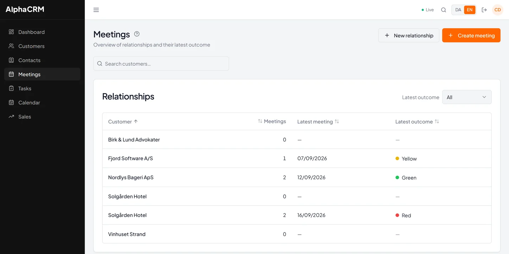Click the date 12/09/2026

coord(311,177)
